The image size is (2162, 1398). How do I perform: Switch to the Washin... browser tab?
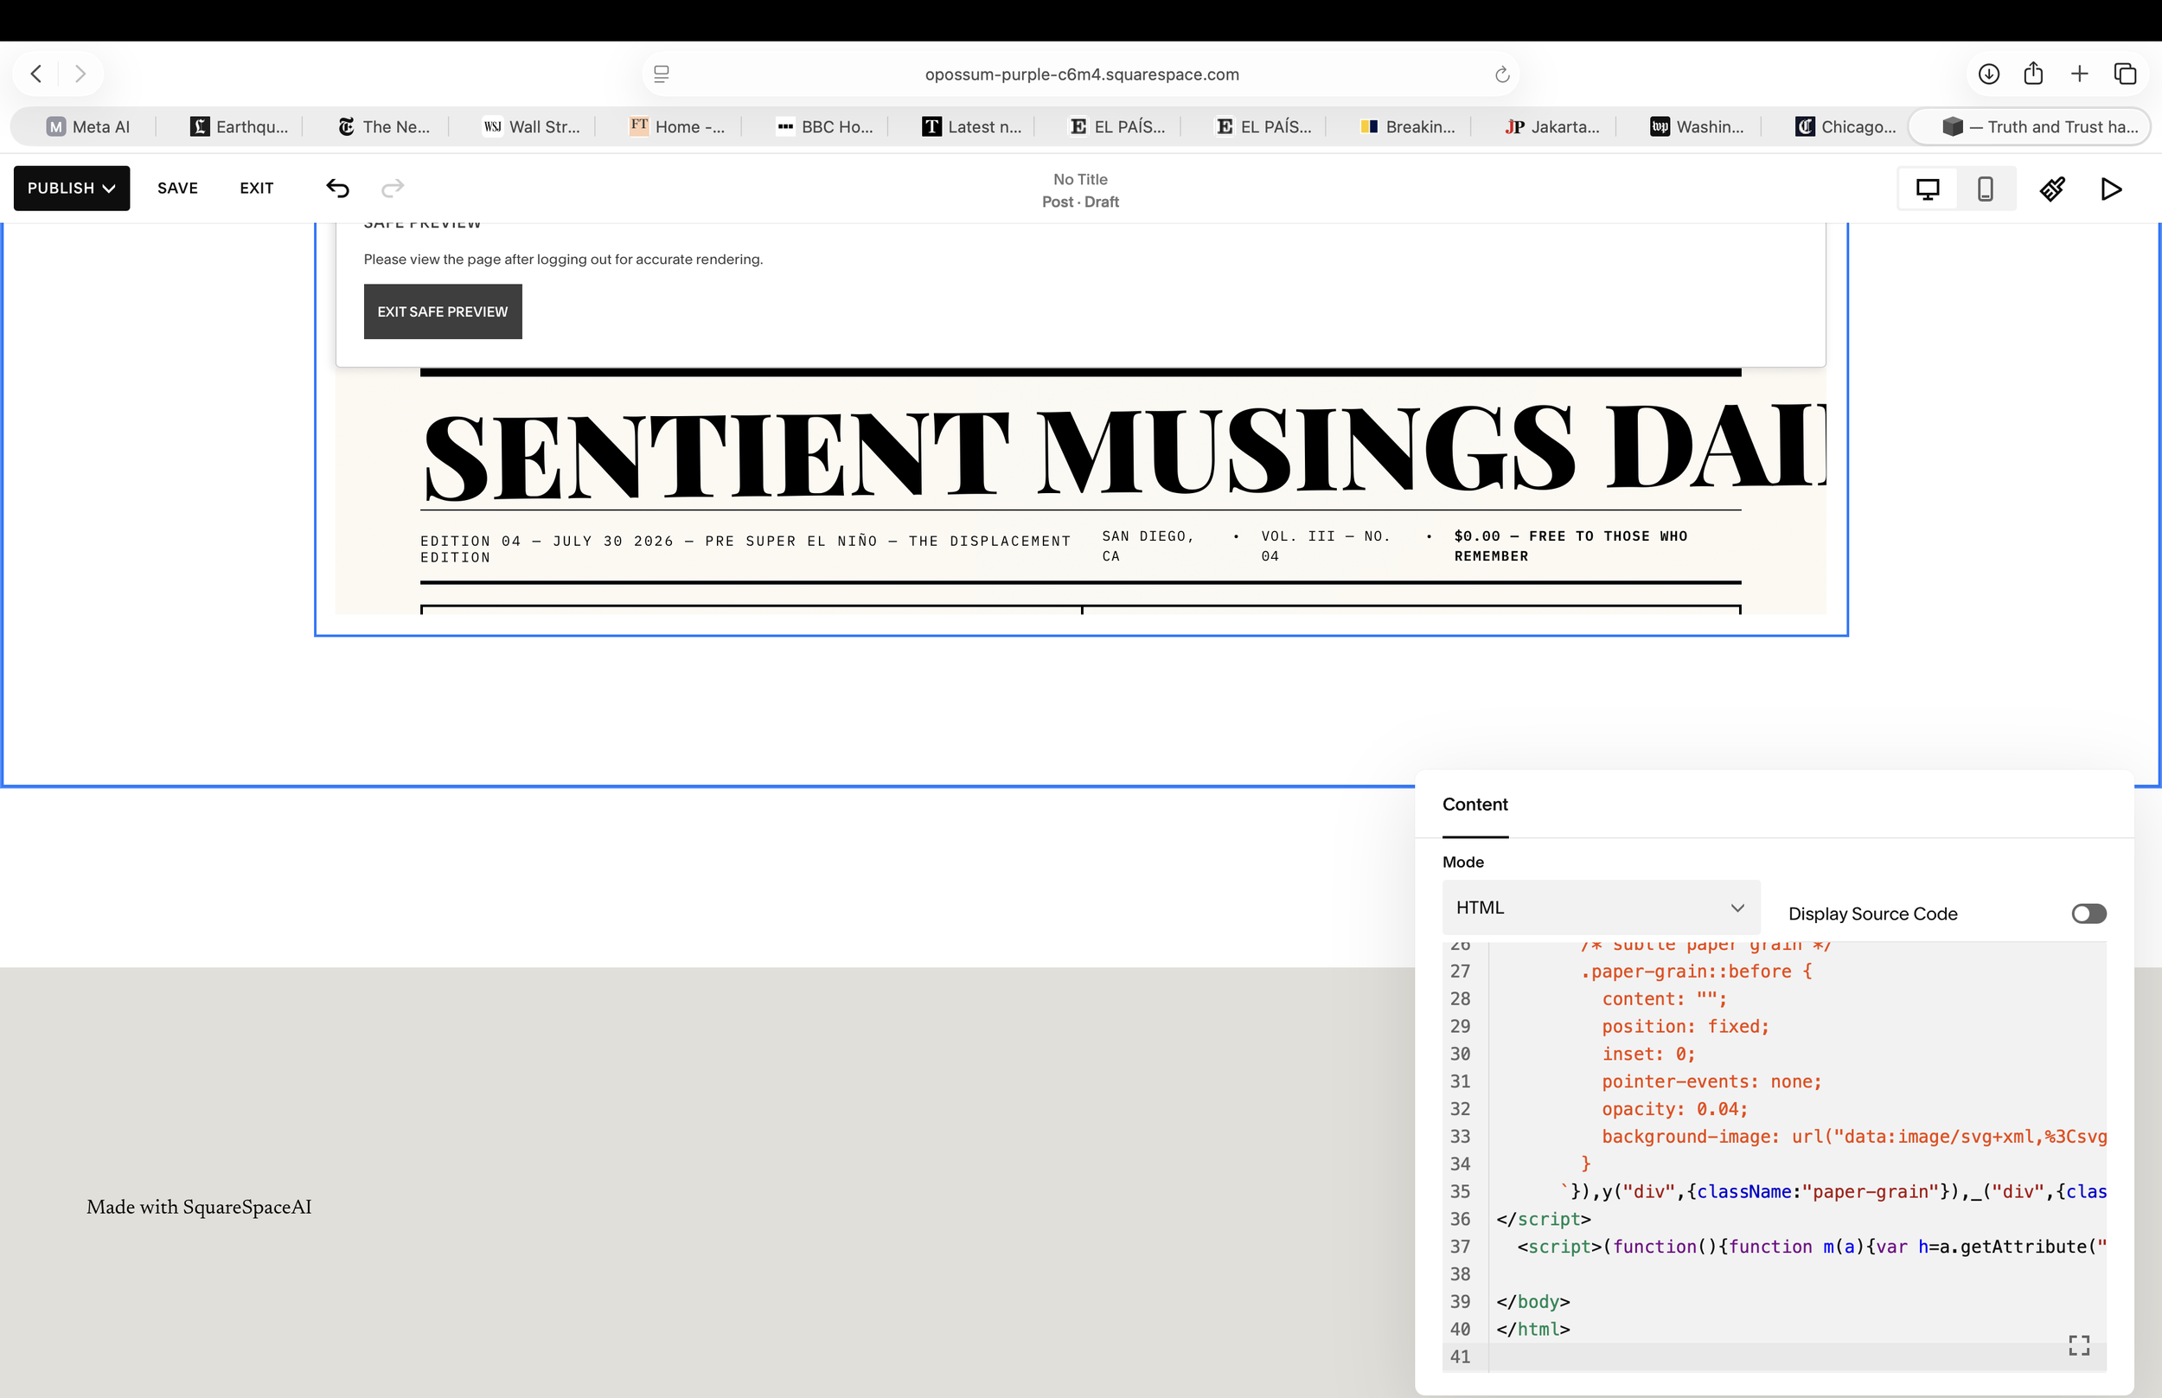pyautogui.click(x=1698, y=127)
